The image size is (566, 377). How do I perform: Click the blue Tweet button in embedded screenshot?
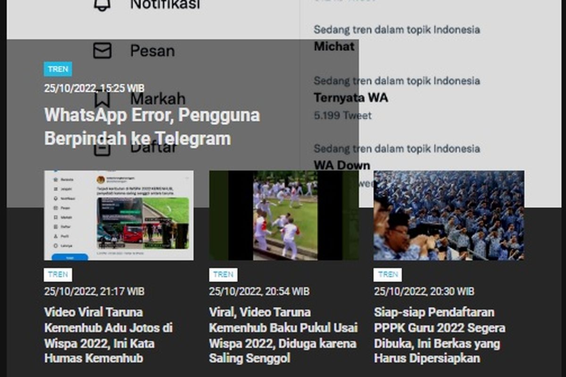[x=70, y=256]
